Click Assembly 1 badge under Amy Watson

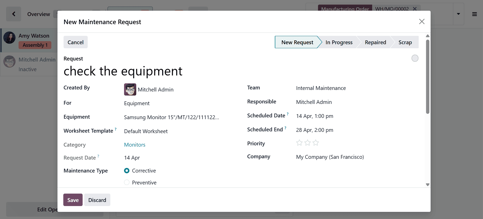pyautogui.click(x=35, y=45)
